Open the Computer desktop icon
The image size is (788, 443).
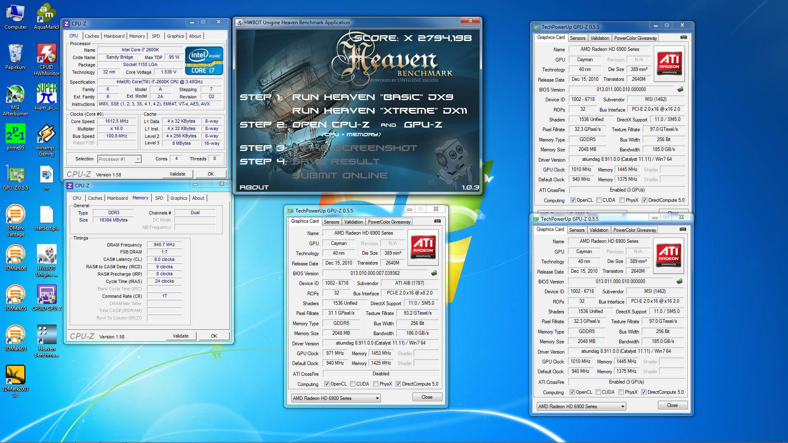pos(16,17)
